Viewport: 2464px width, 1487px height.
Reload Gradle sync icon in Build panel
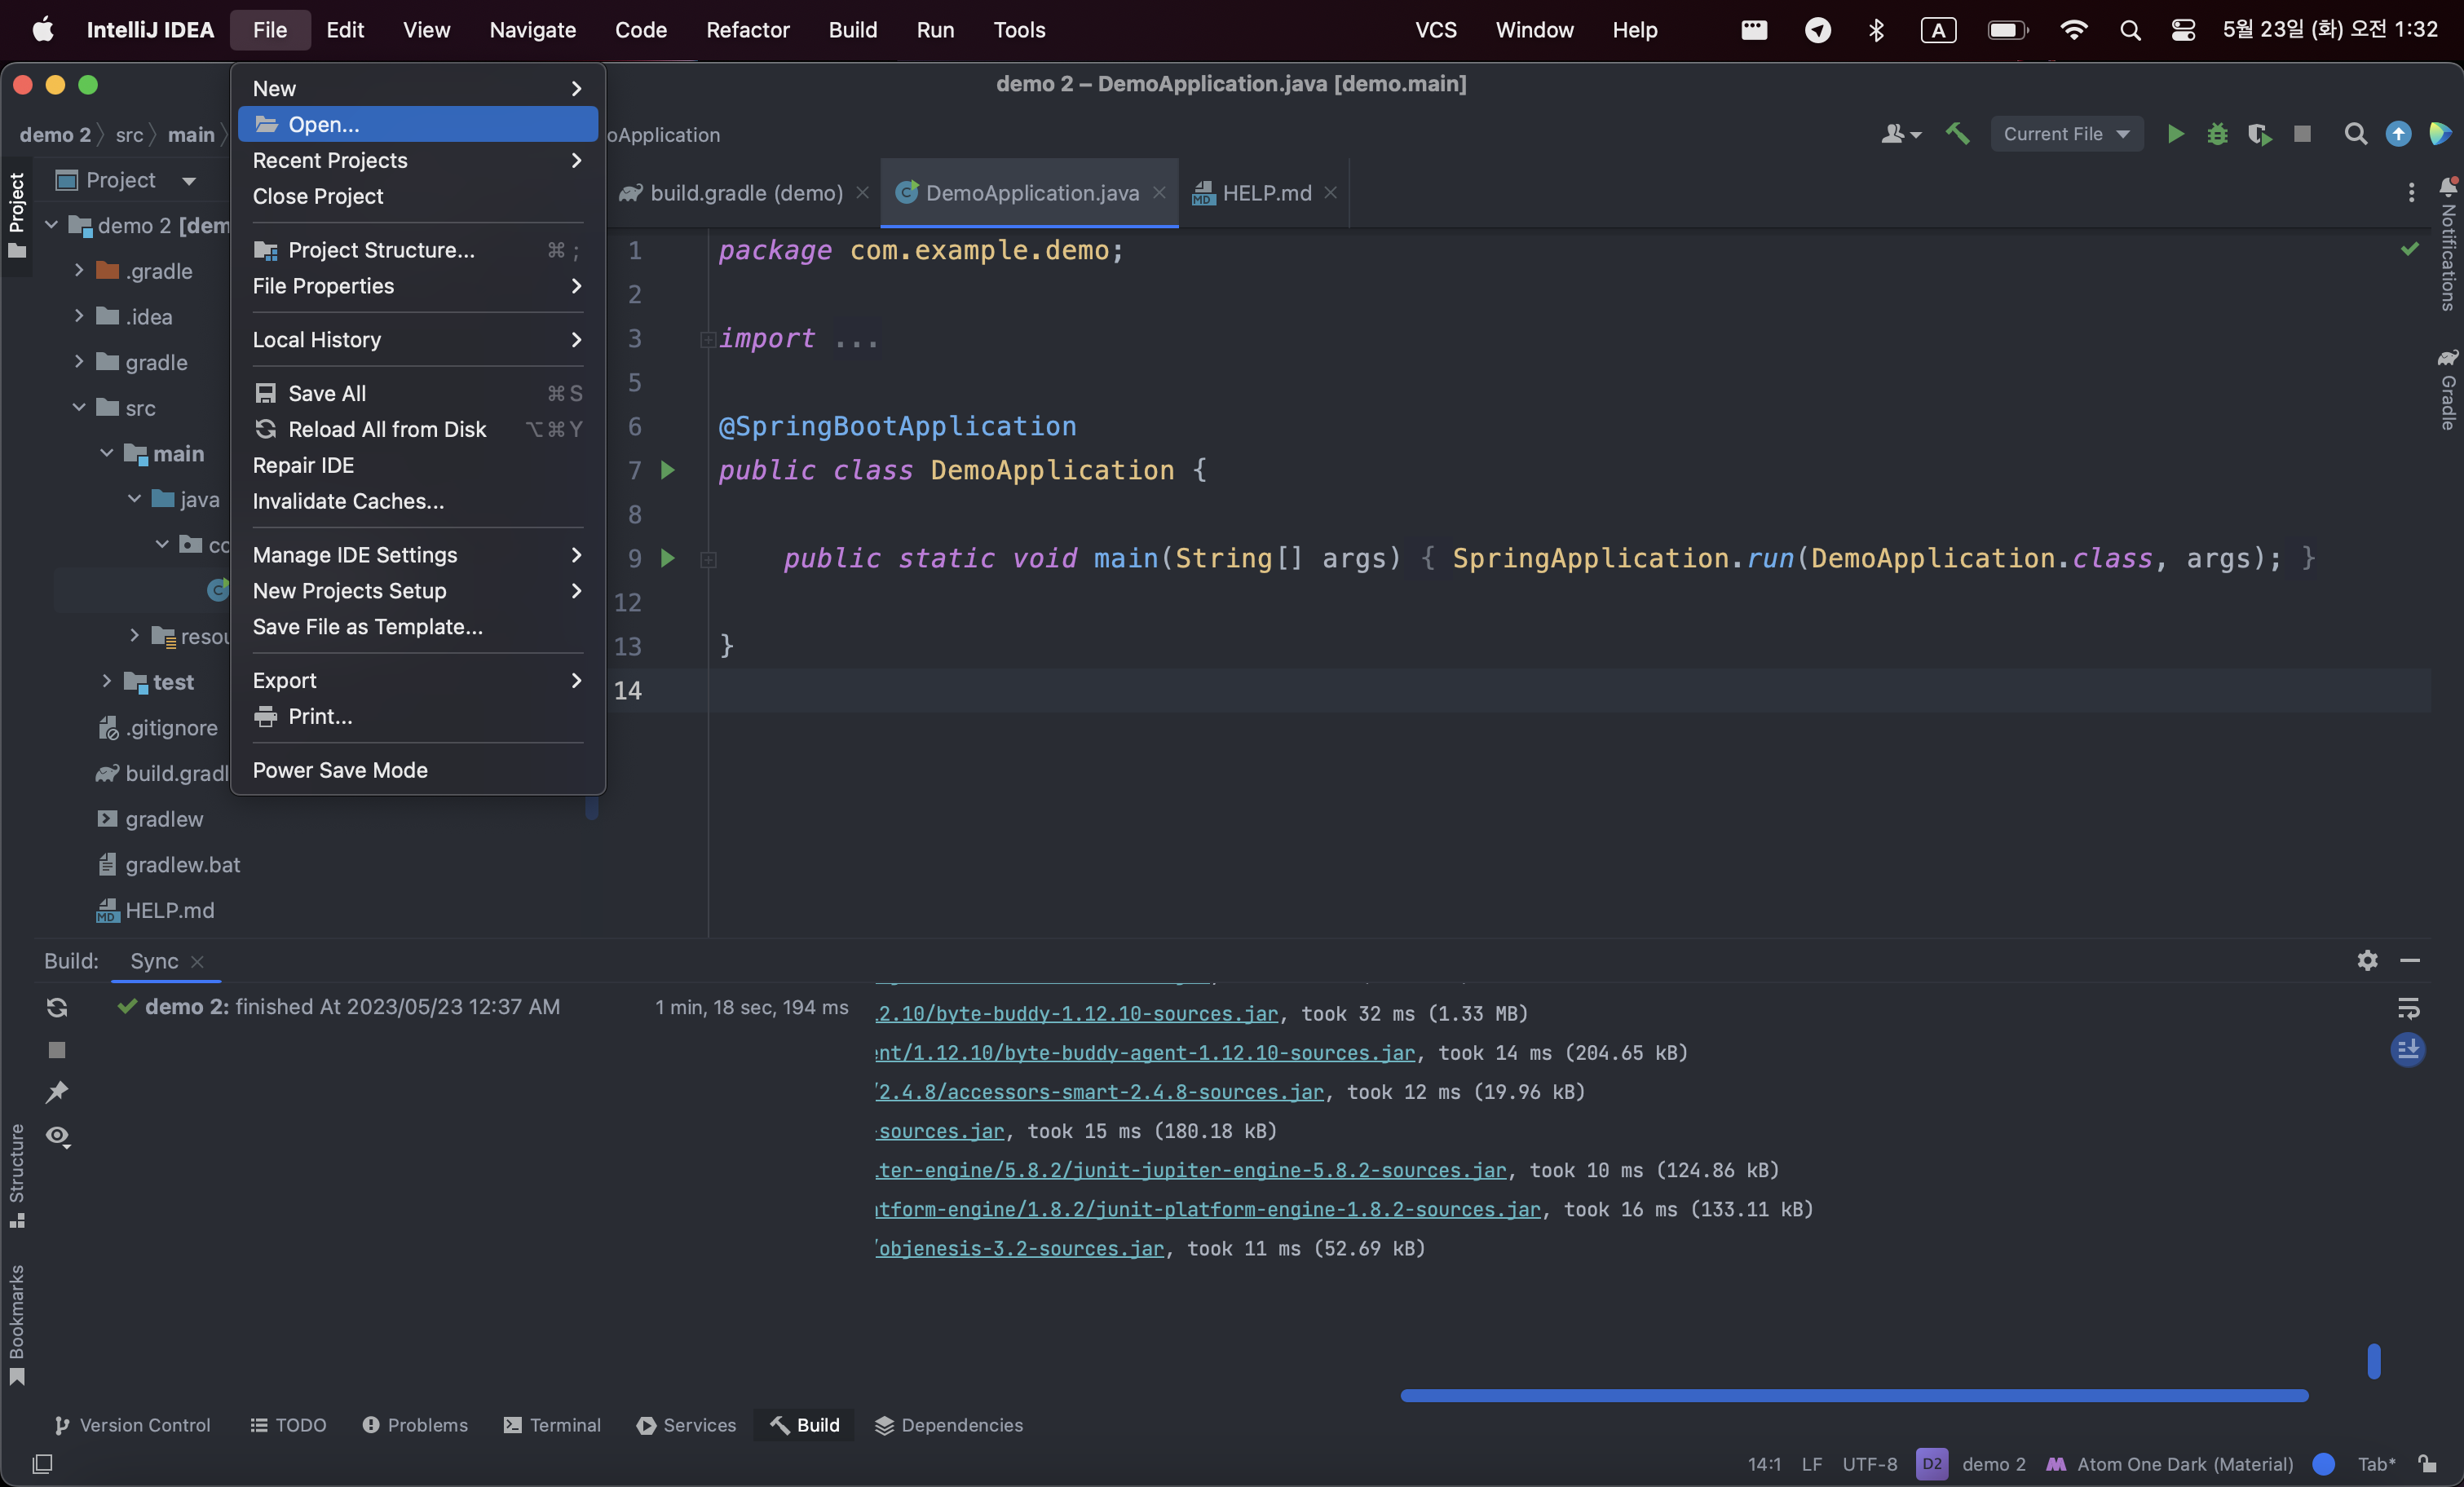(57, 1007)
